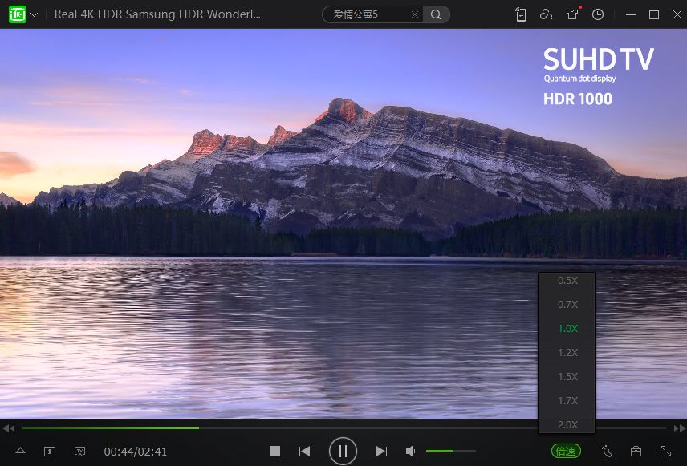This screenshot has height=466, width=687.
Task: Clear the search text with the X
Action: (x=414, y=15)
